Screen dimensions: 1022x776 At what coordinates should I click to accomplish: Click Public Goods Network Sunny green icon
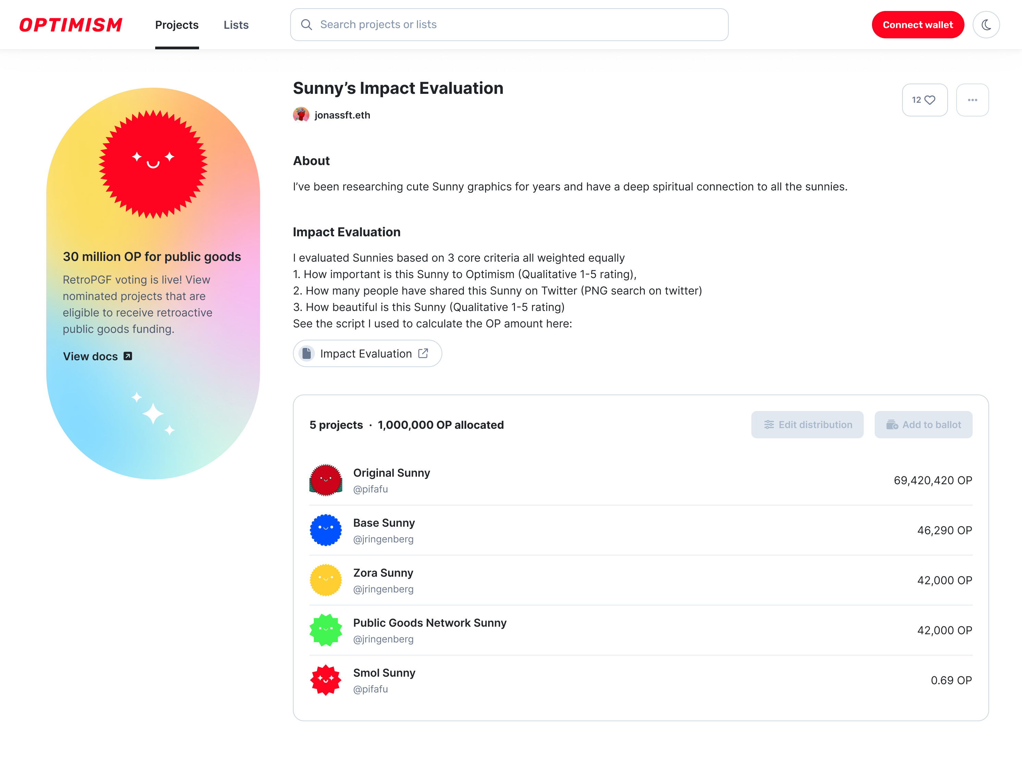pyautogui.click(x=326, y=630)
